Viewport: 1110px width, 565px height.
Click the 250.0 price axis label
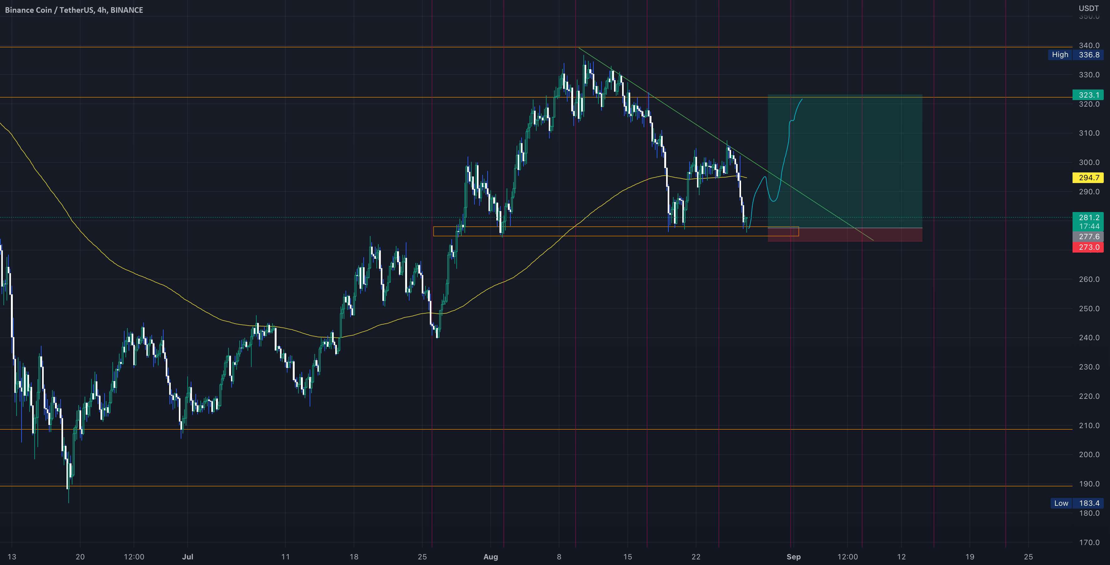[x=1089, y=308]
